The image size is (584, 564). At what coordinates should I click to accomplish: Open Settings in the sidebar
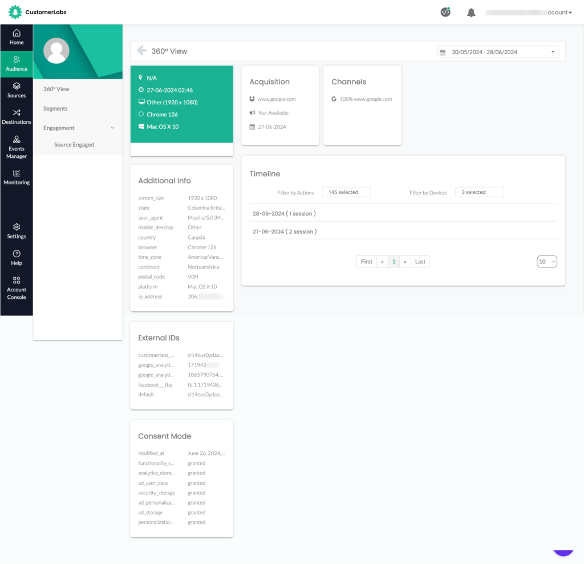pos(17,232)
